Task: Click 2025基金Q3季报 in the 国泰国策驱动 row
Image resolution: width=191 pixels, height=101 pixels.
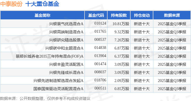Action: (172, 89)
